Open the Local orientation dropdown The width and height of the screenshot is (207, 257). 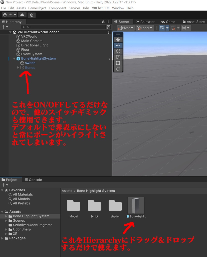pyautogui.click(x=145, y=28)
